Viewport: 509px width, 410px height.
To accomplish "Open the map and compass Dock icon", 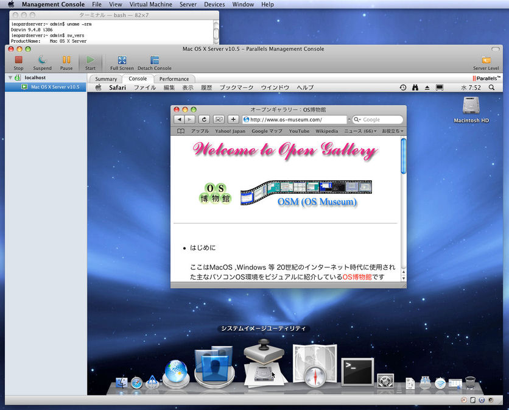I will [x=314, y=366].
